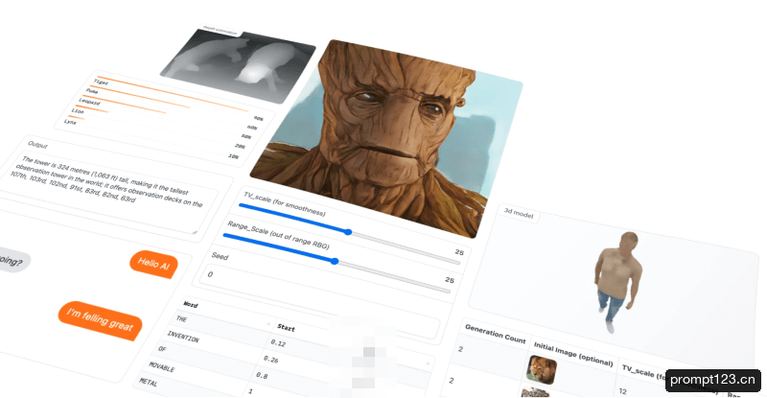Click the TV_scale (for smoothness) slider handle
767x398 pixels.
(348, 232)
